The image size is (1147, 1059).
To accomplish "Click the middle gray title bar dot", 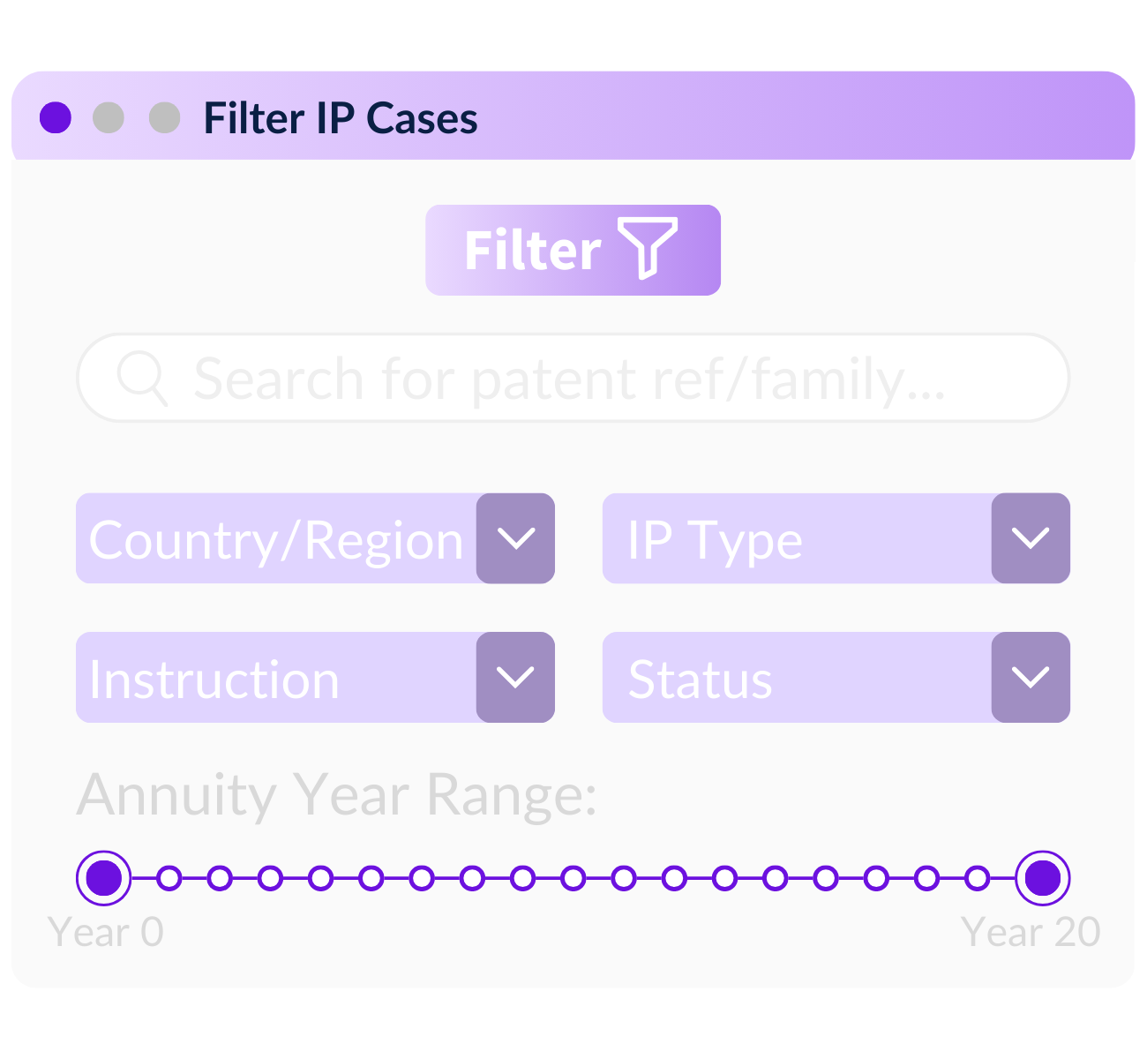I will point(109,116).
